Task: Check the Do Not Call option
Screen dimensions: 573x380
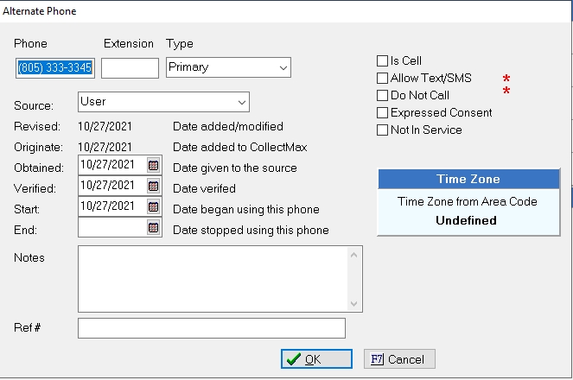Action: (x=382, y=95)
